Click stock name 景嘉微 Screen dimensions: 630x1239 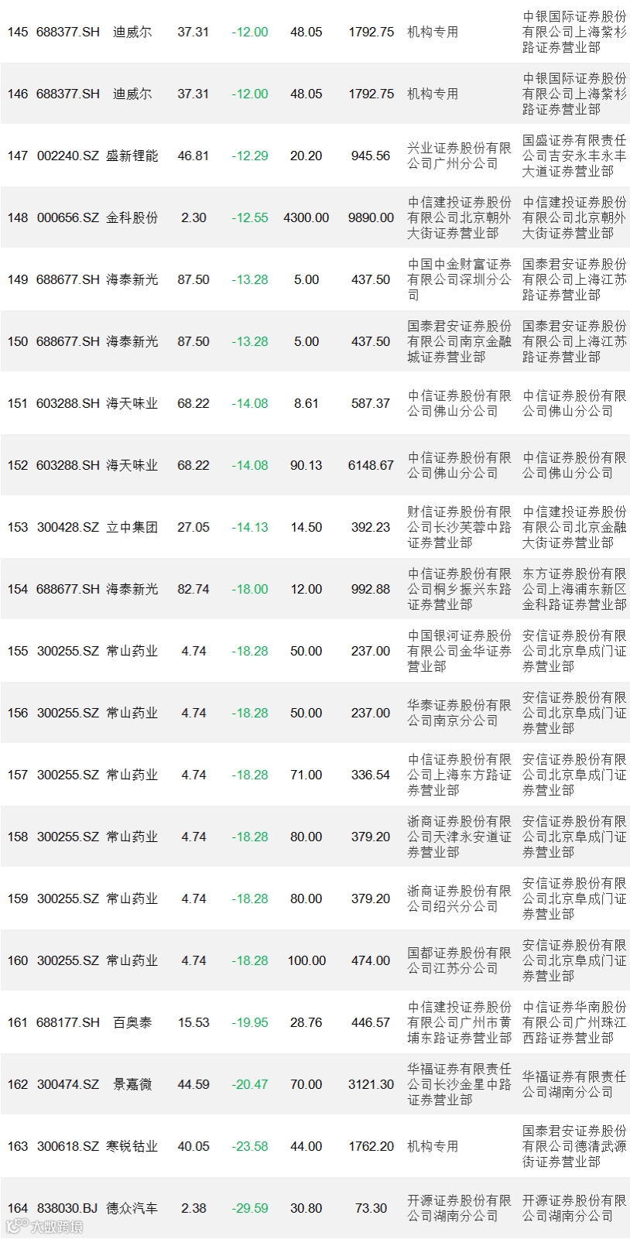132,1084
